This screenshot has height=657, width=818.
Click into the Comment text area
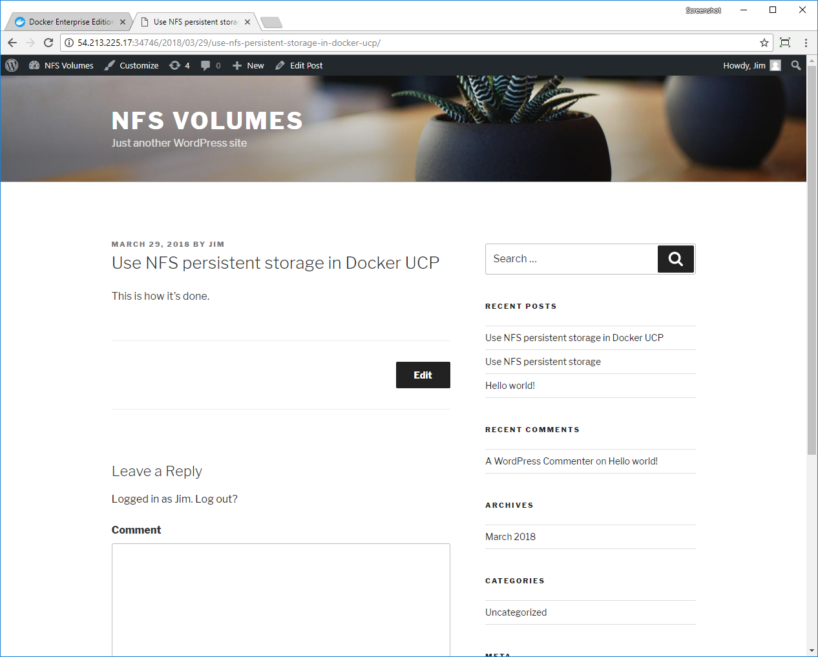click(x=280, y=598)
